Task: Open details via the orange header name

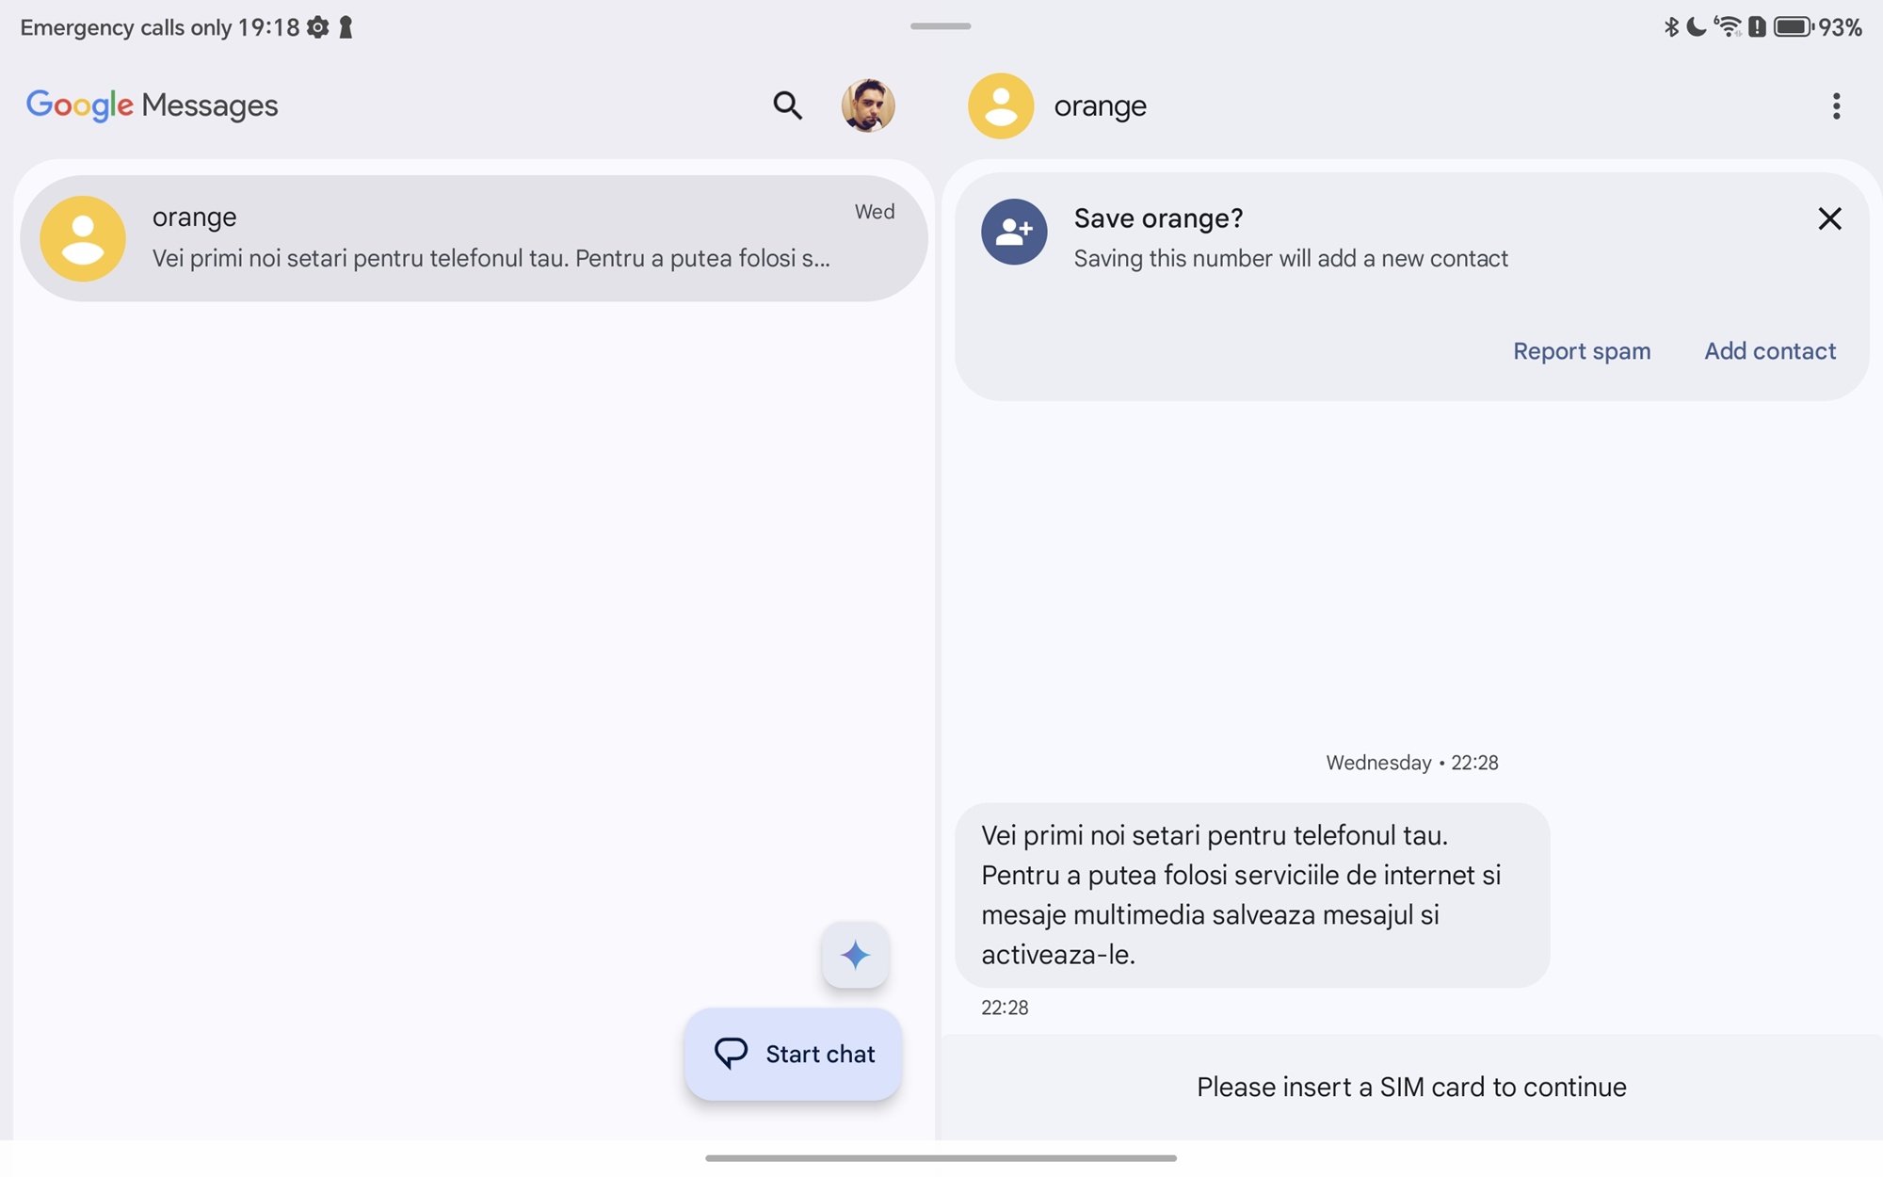Action: pyautogui.click(x=1100, y=106)
